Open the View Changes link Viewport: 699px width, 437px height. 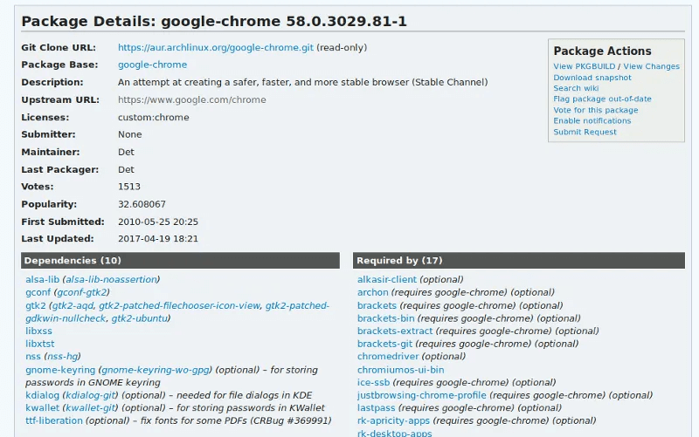[x=651, y=66]
